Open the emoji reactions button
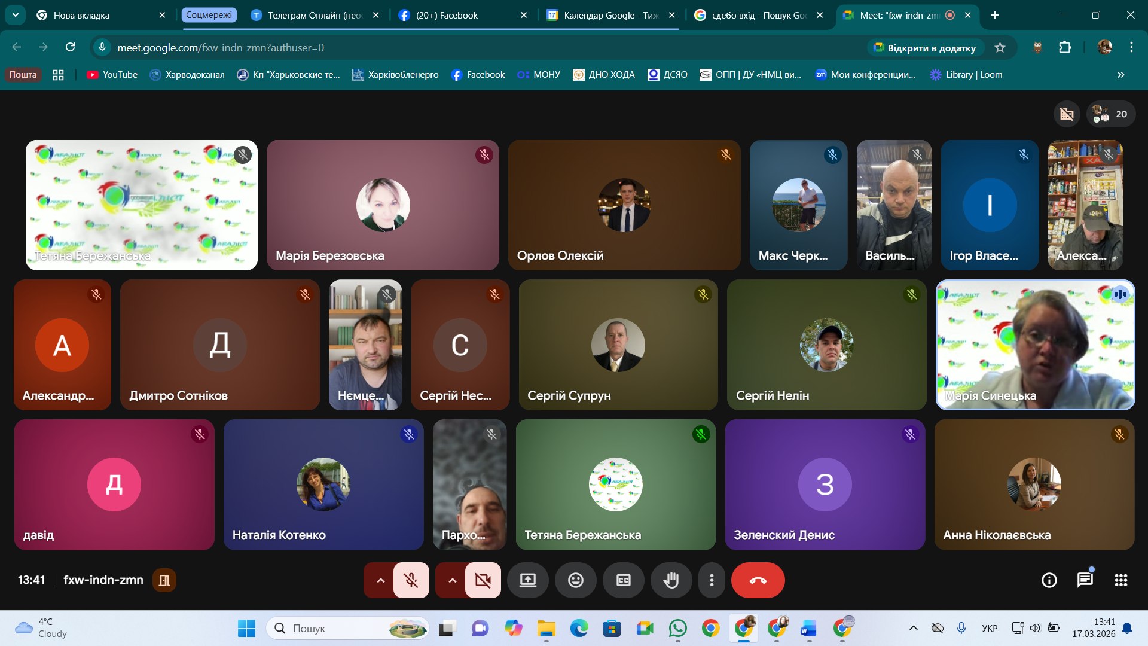The height and width of the screenshot is (646, 1148). click(575, 580)
